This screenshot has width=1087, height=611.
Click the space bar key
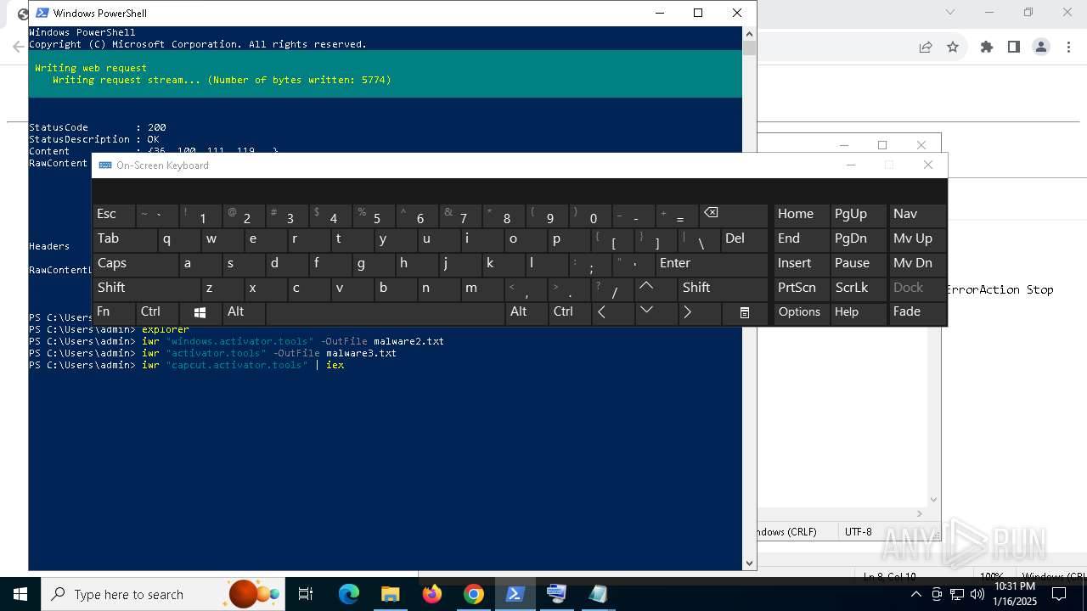[386, 312]
